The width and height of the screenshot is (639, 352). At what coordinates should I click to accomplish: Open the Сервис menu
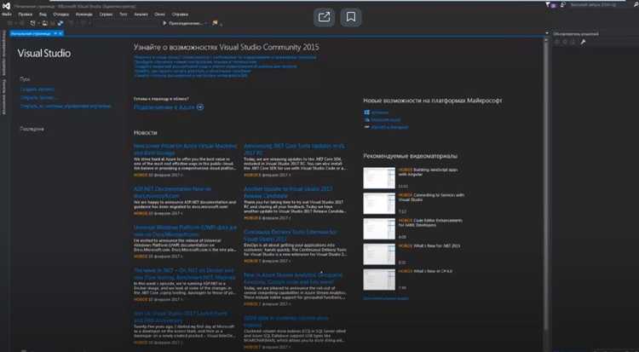tap(106, 14)
